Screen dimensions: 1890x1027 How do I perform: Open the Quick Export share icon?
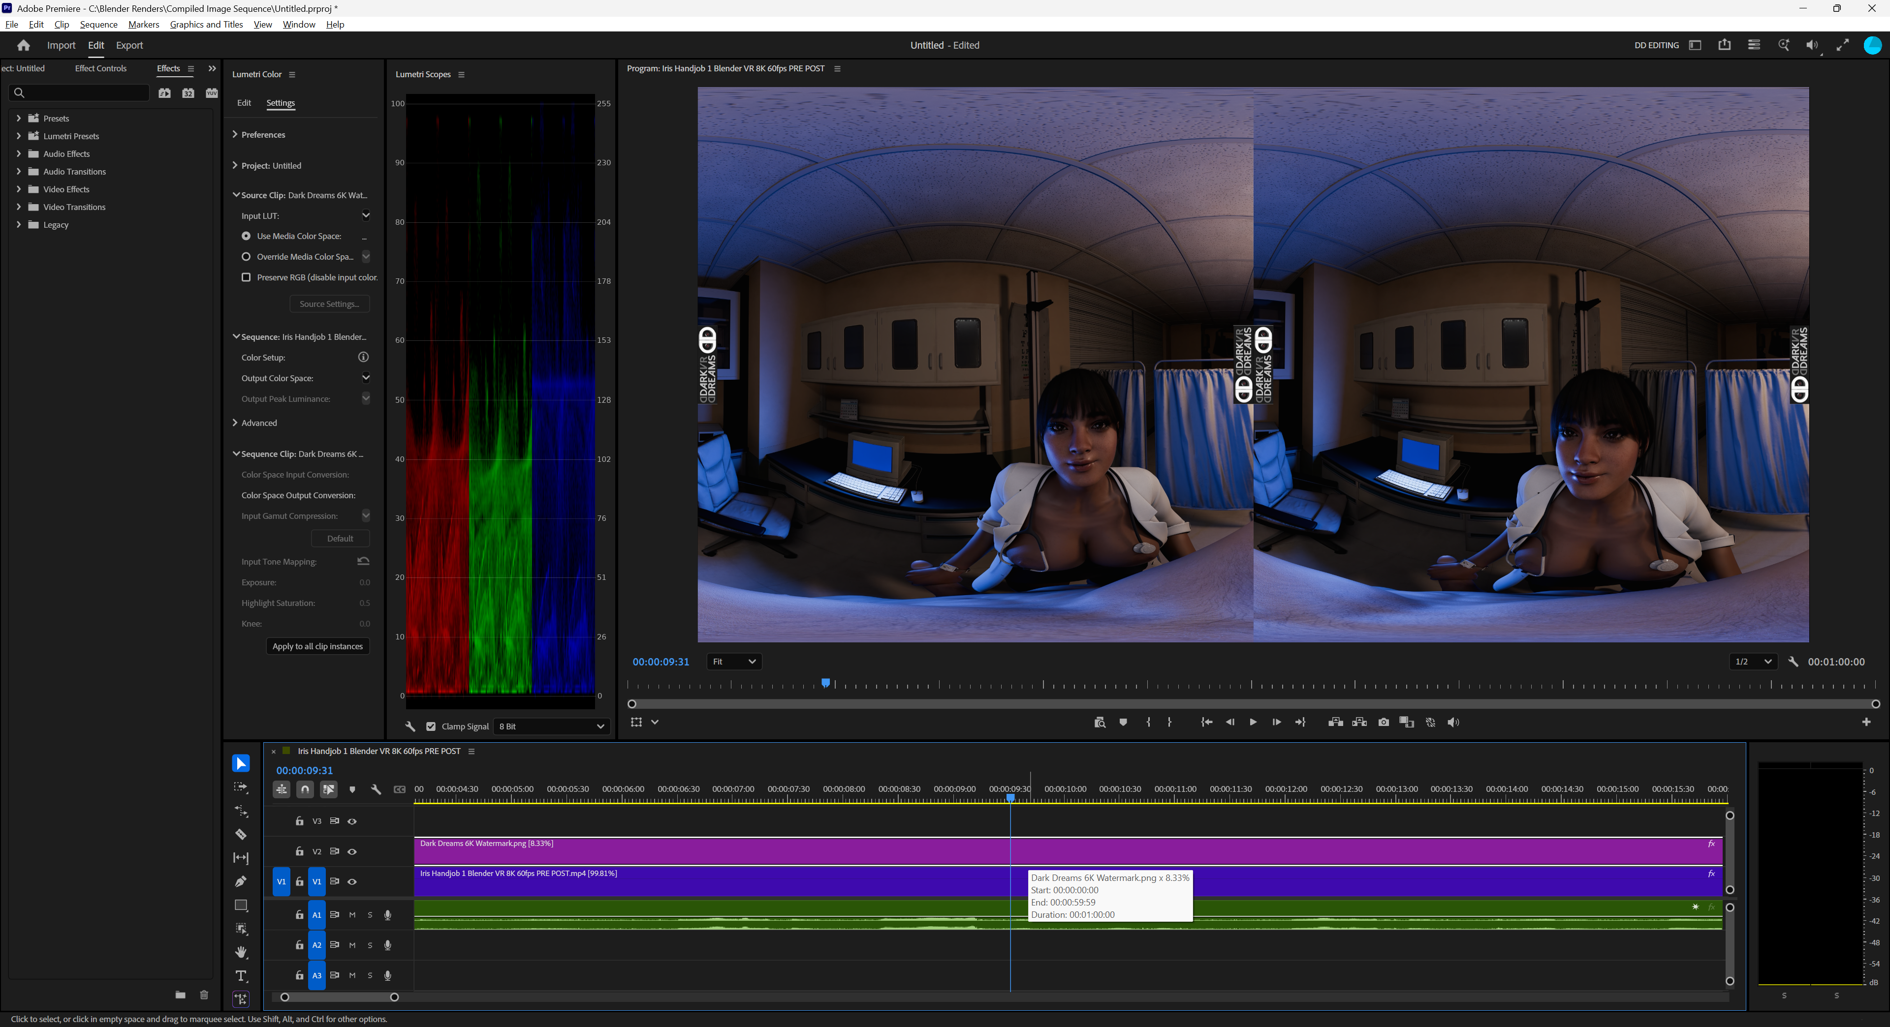pos(1724,45)
